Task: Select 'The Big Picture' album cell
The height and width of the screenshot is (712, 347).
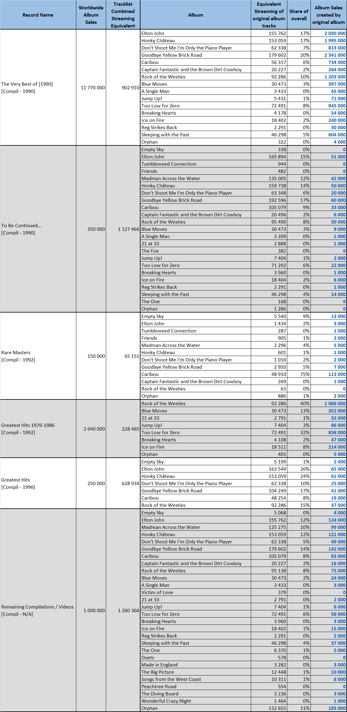Action: [196, 672]
